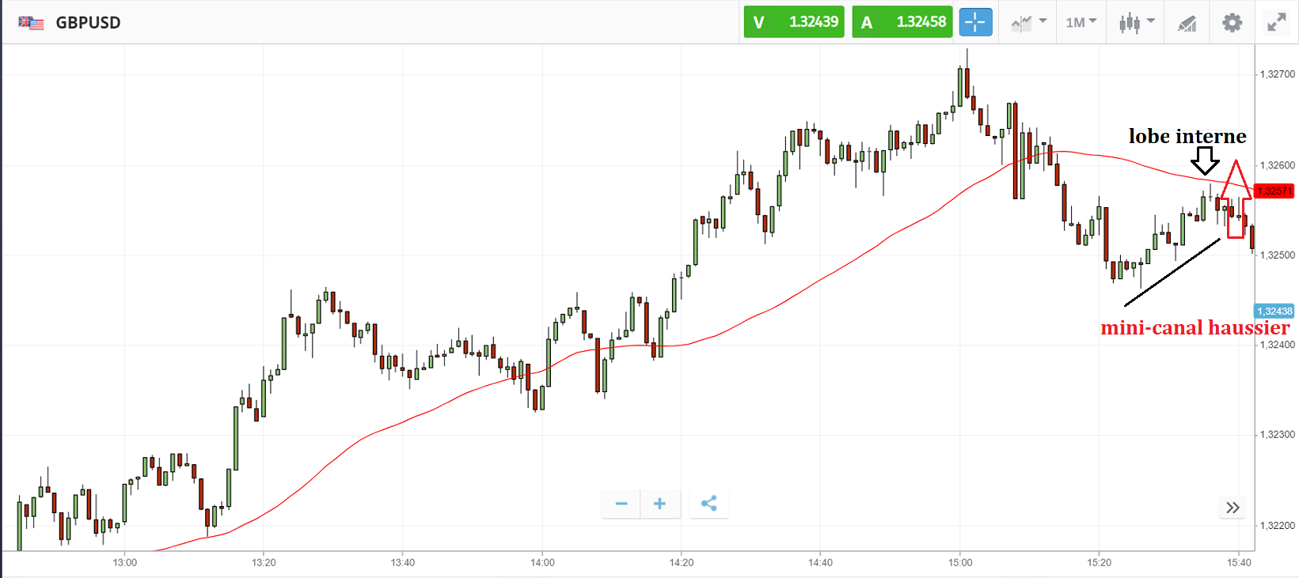
Task: Click the green A buy price button
Action: coord(902,22)
